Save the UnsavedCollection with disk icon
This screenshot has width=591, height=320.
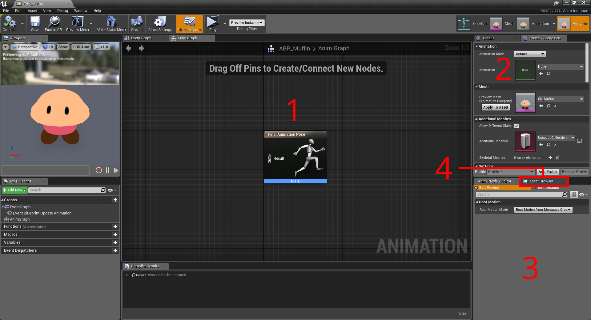coord(580,141)
